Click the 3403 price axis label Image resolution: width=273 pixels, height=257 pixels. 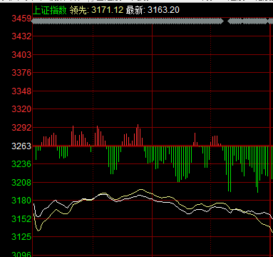tap(21, 54)
